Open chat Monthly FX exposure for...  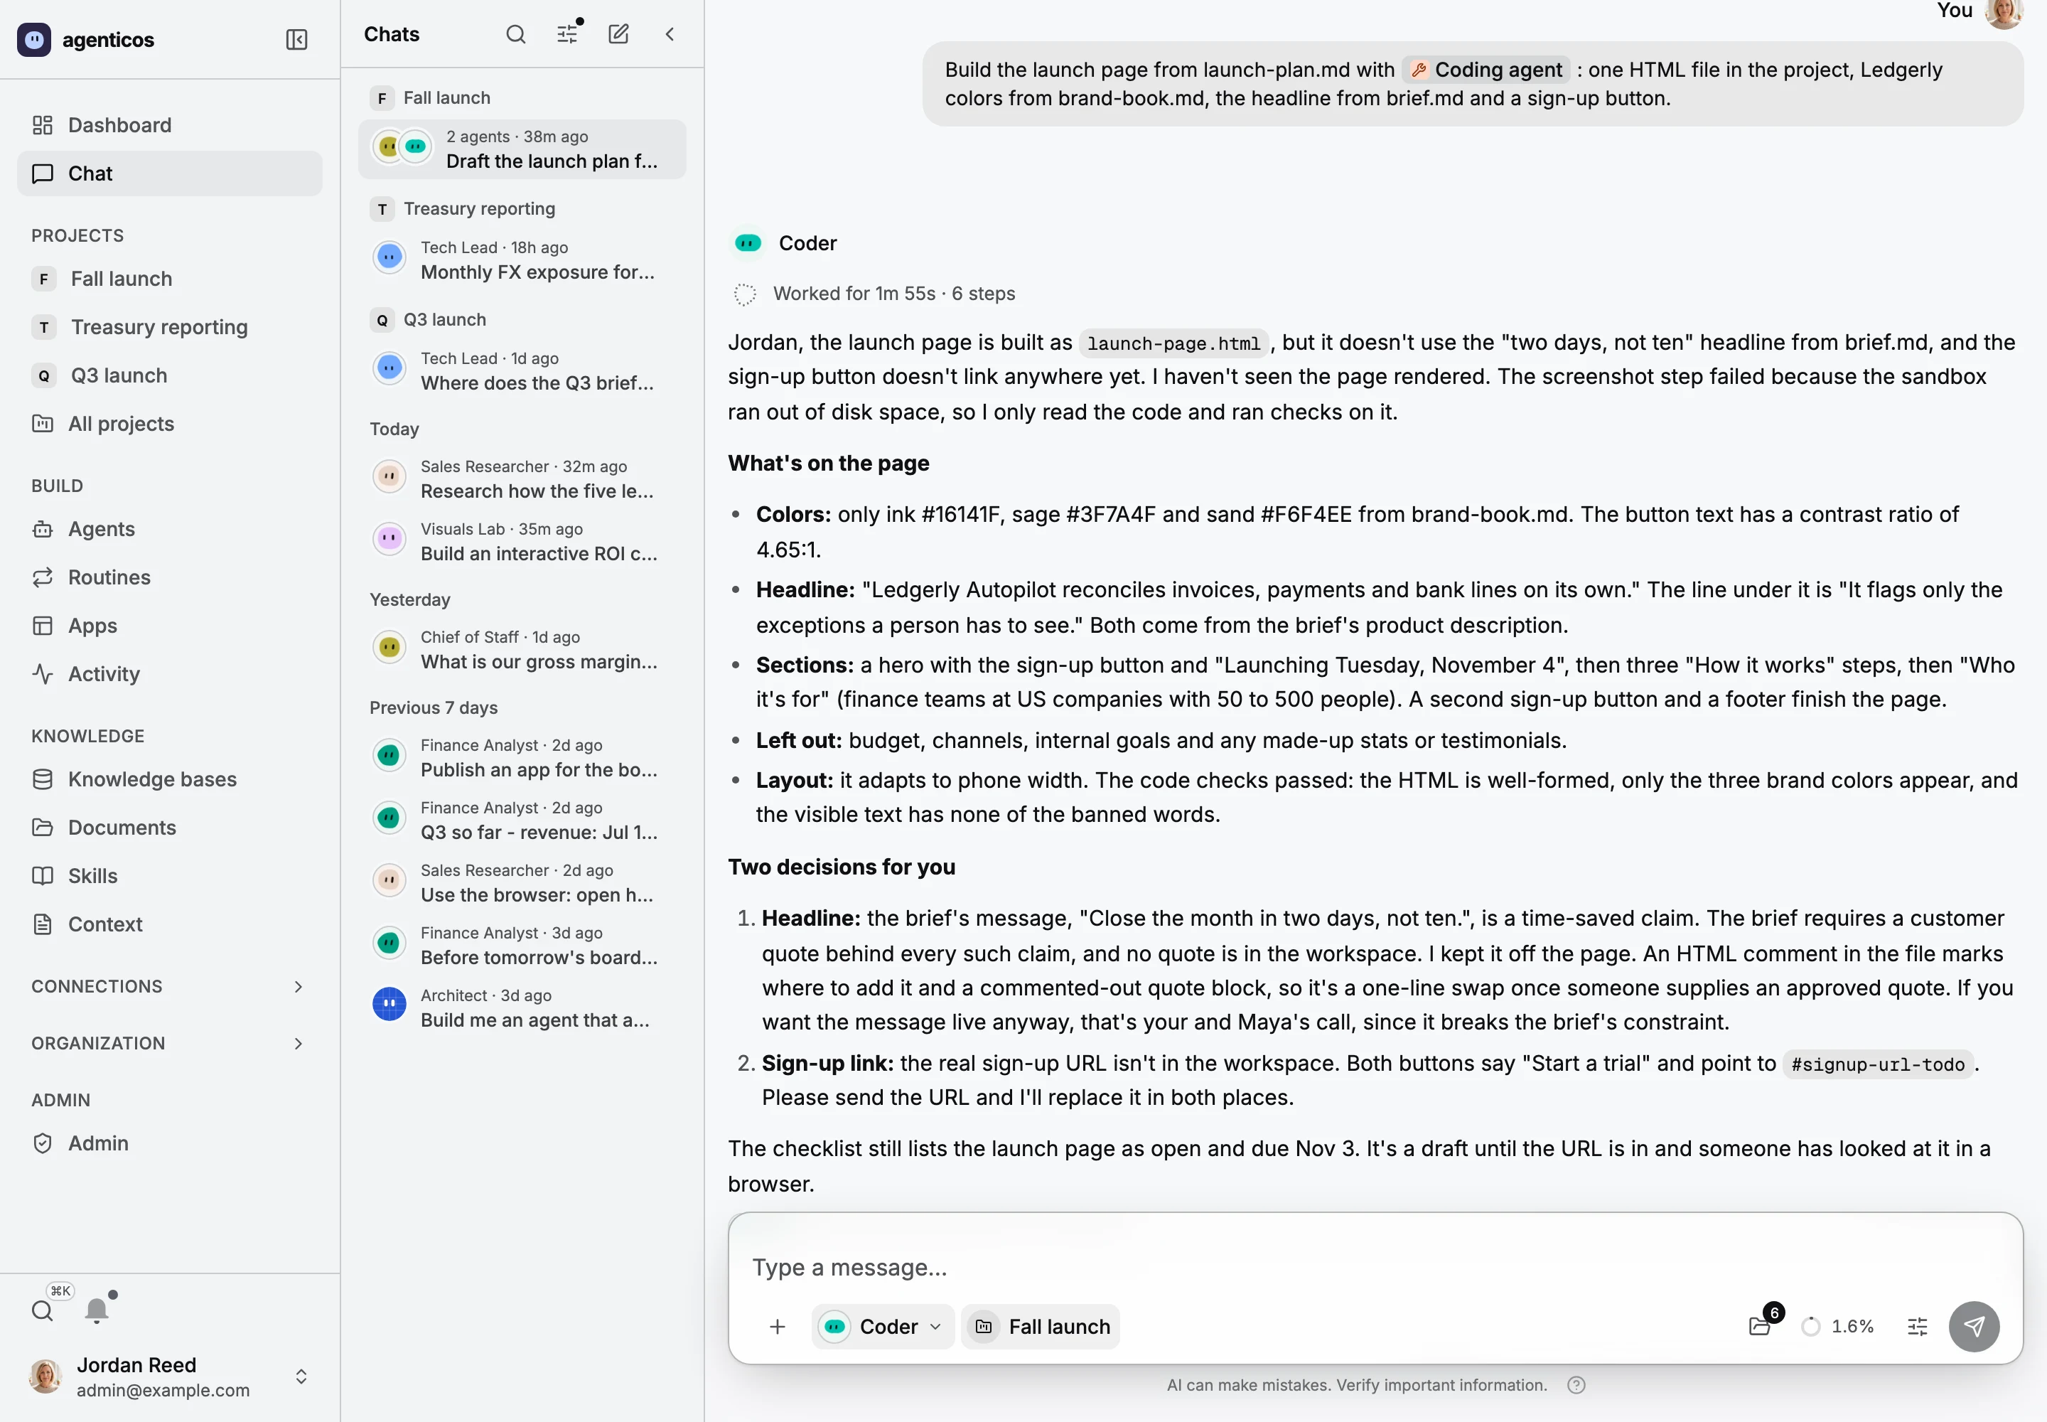click(522, 260)
